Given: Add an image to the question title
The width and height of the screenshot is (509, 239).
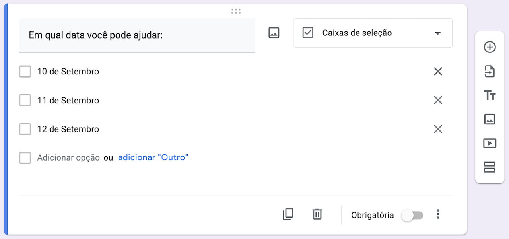Looking at the screenshot, I should coord(274,33).
